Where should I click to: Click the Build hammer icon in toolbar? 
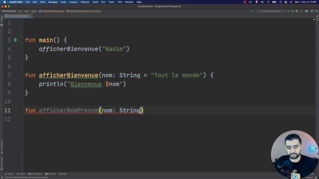click(253, 11)
